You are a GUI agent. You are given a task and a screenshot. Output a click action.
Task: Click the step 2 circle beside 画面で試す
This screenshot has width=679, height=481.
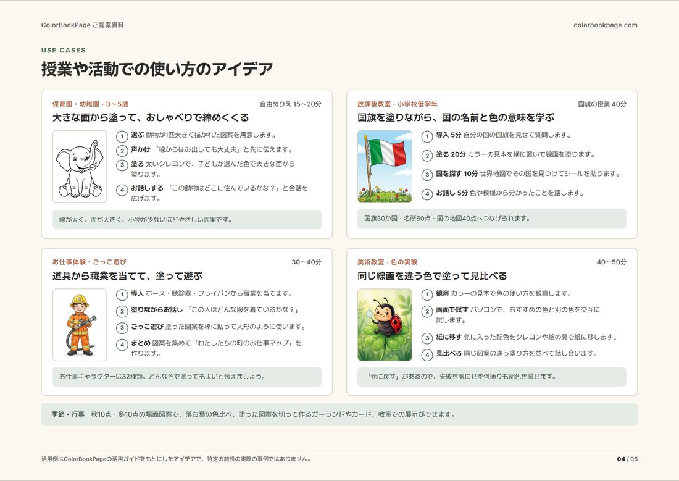tap(427, 311)
